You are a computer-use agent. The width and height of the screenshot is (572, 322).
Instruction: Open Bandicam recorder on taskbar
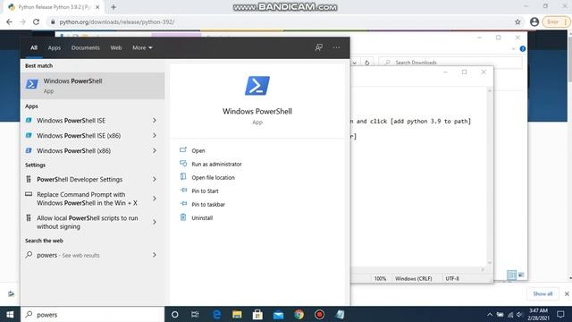pyautogui.click(x=319, y=314)
